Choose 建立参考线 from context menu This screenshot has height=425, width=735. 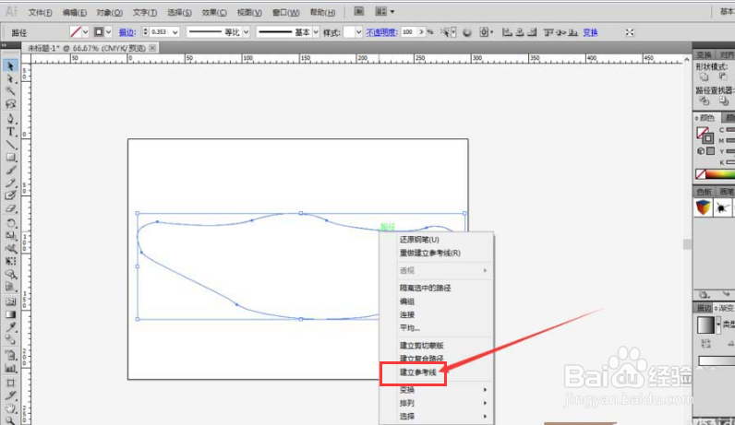[418, 372]
